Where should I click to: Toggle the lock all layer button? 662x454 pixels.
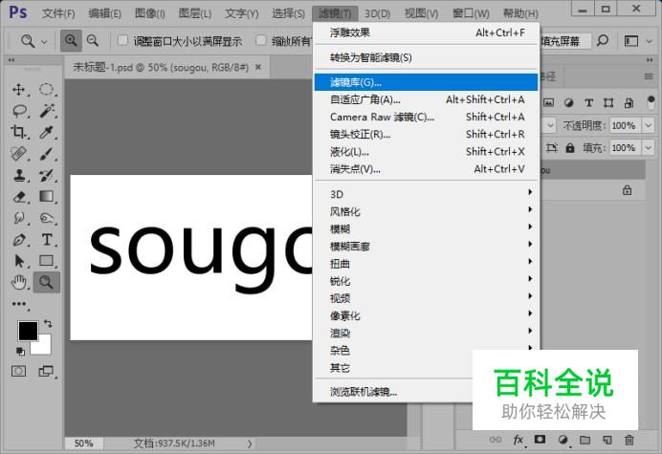[x=570, y=148]
